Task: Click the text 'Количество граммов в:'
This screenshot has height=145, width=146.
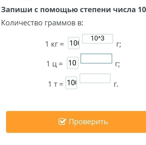Action: point(42,23)
